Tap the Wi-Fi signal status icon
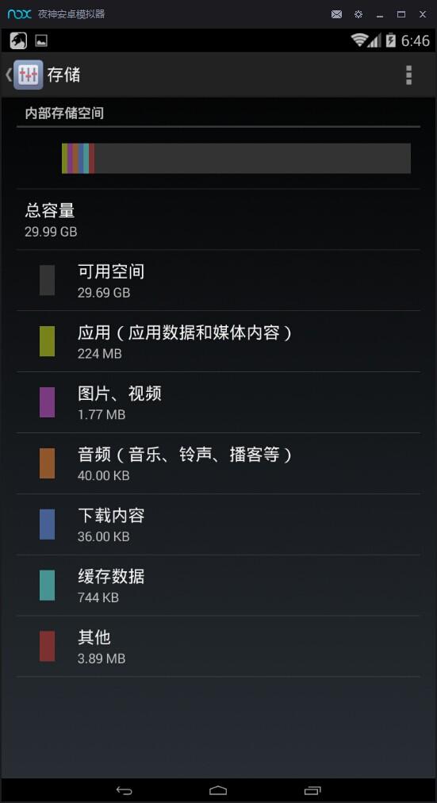This screenshot has width=437, height=803. pyautogui.click(x=359, y=40)
